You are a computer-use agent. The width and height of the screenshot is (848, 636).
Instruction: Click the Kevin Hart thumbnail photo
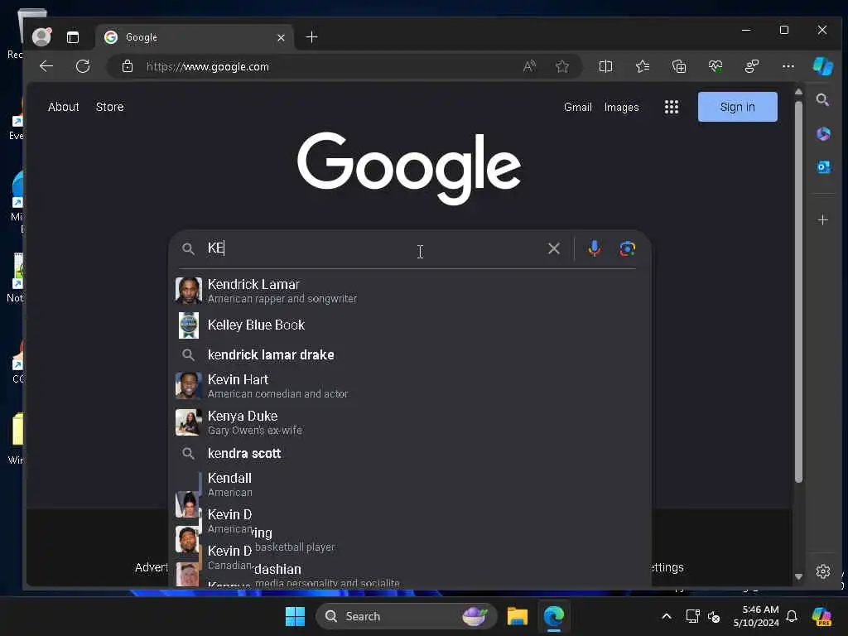[188, 386]
